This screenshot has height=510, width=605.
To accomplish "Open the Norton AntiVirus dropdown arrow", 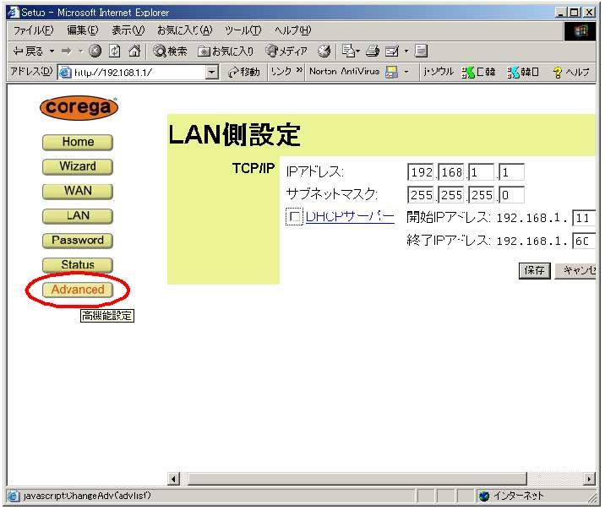I will pos(406,73).
